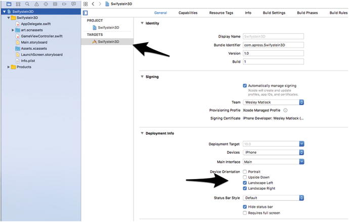Click the Swifystein3D target app icon
The width and height of the screenshot is (349, 222).
pyautogui.click(x=95, y=41)
